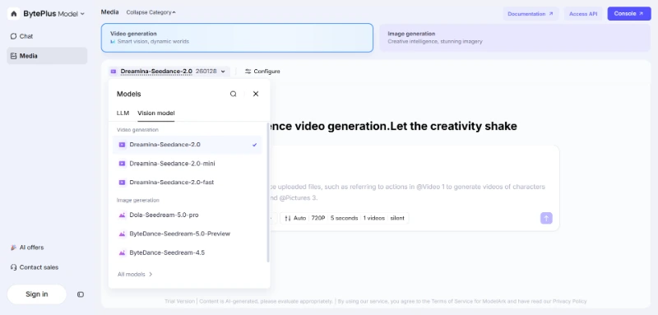
Task: Select ByteDance-Seedream-4.5 model
Action: [x=188, y=253]
